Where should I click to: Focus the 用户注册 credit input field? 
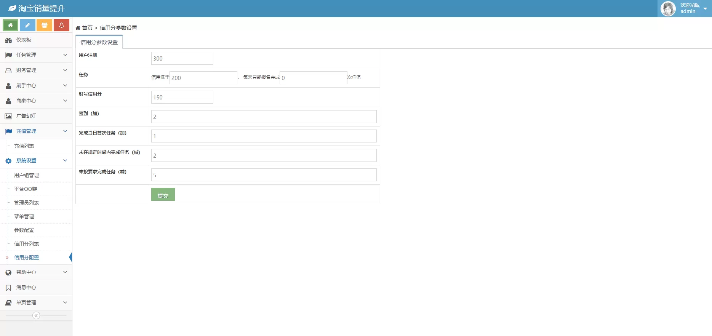[182, 58]
